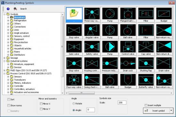The height and width of the screenshot is (117, 176).
Task: Click the Insert symbol button
Action: 156,111
